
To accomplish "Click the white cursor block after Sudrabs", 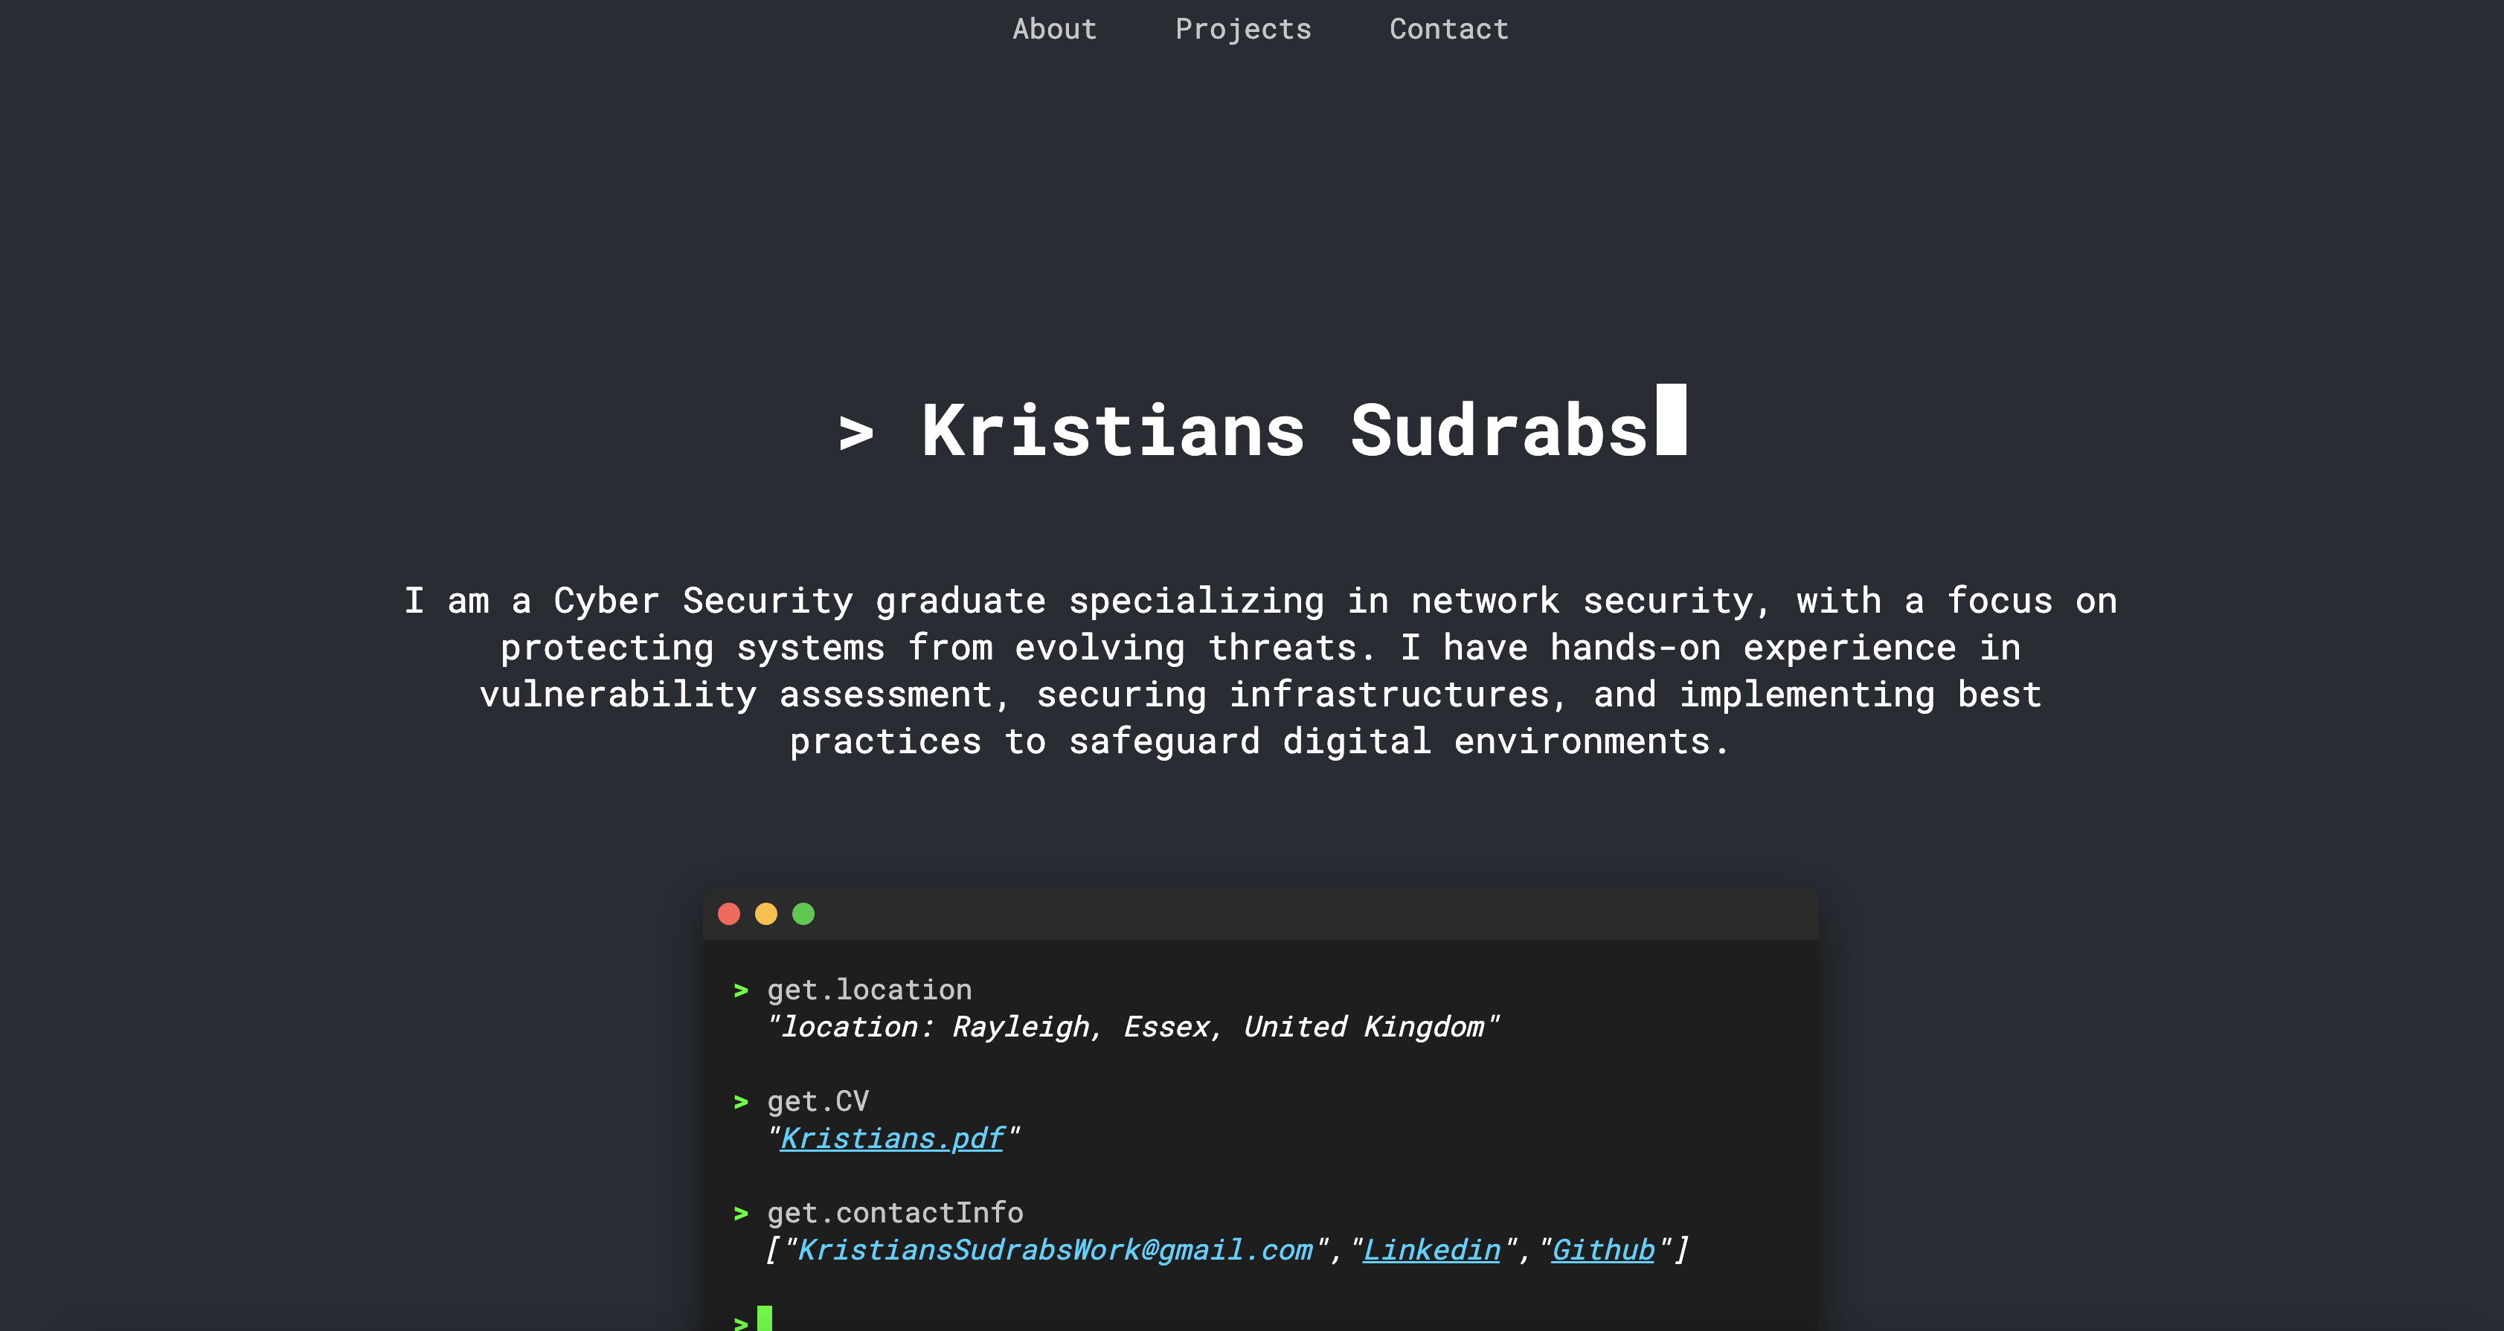I will pos(1671,419).
